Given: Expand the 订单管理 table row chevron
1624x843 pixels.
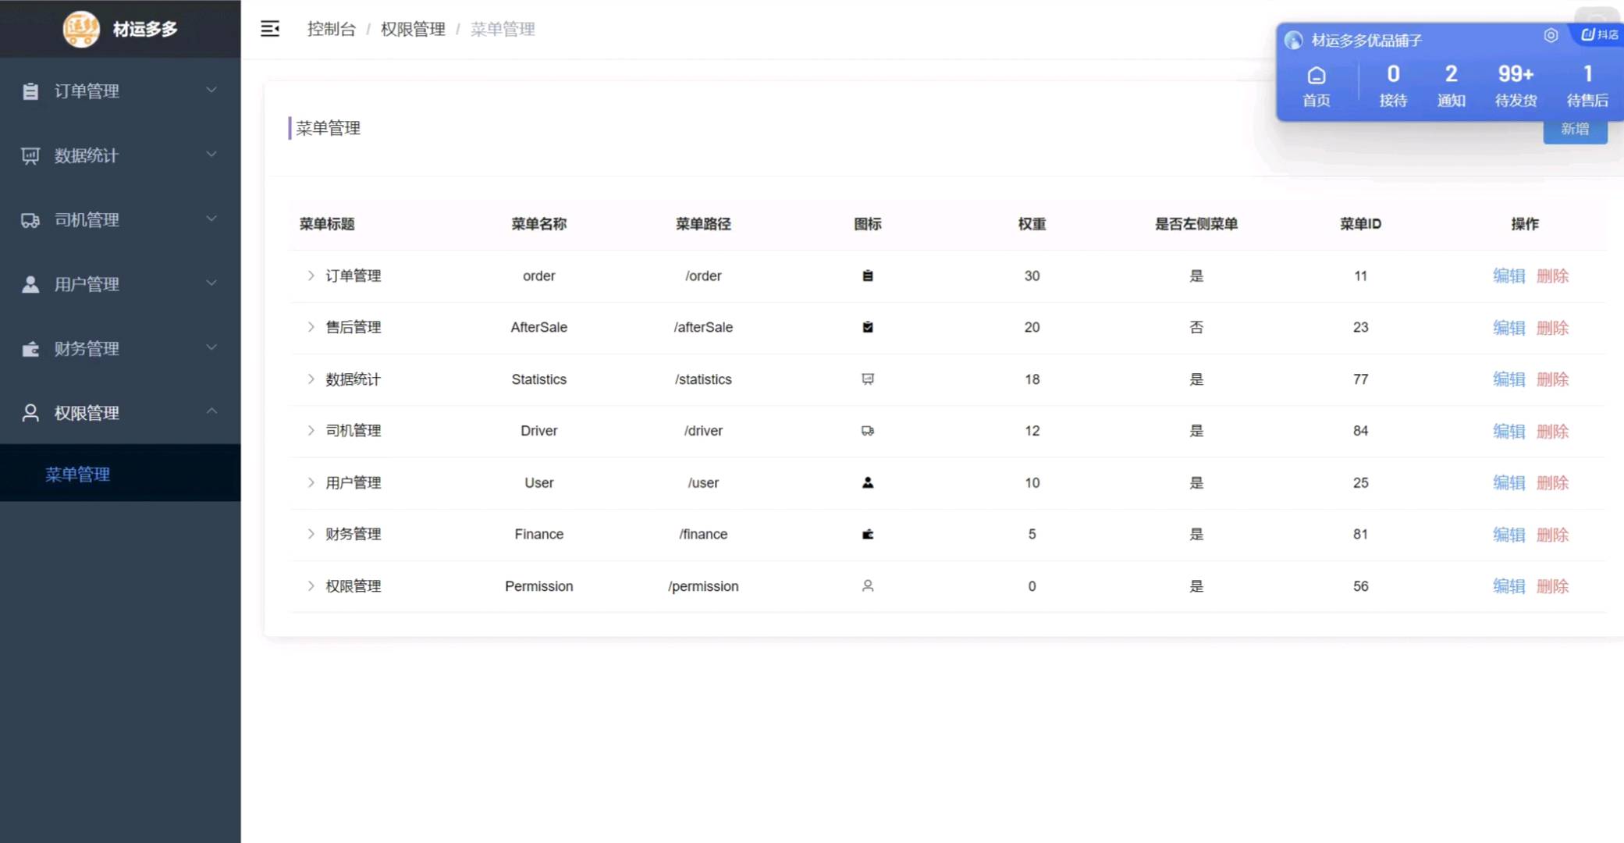Looking at the screenshot, I should [x=310, y=276].
